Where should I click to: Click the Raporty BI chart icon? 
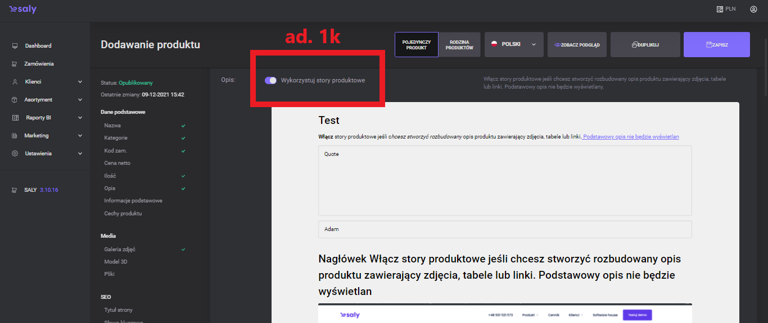tap(15, 118)
